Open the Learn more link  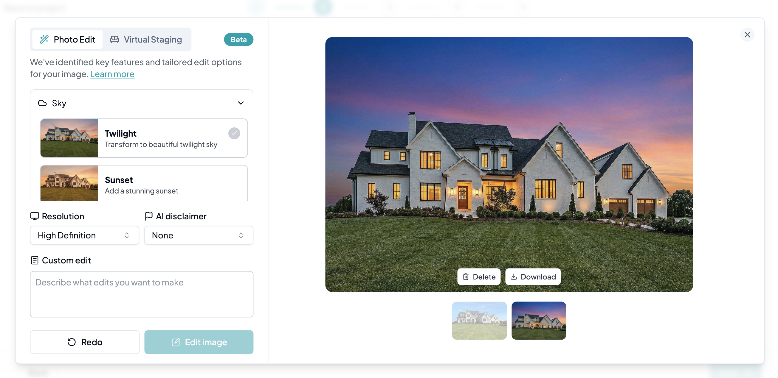point(112,74)
